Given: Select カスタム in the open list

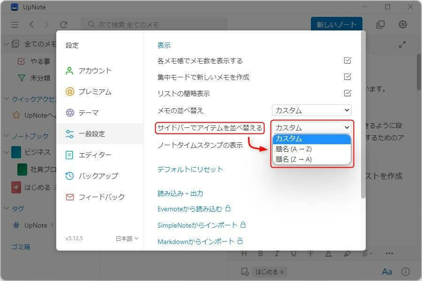Looking at the screenshot, I should (312, 139).
